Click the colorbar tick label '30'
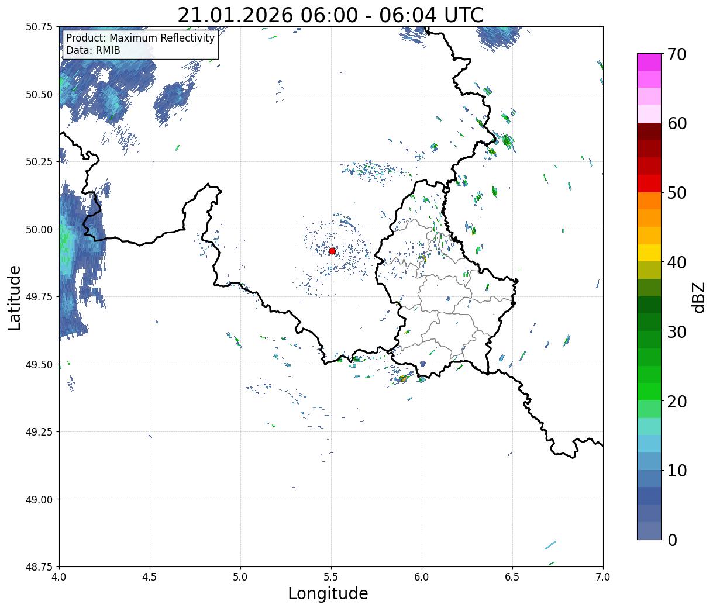 pyautogui.click(x=677, y=332)
